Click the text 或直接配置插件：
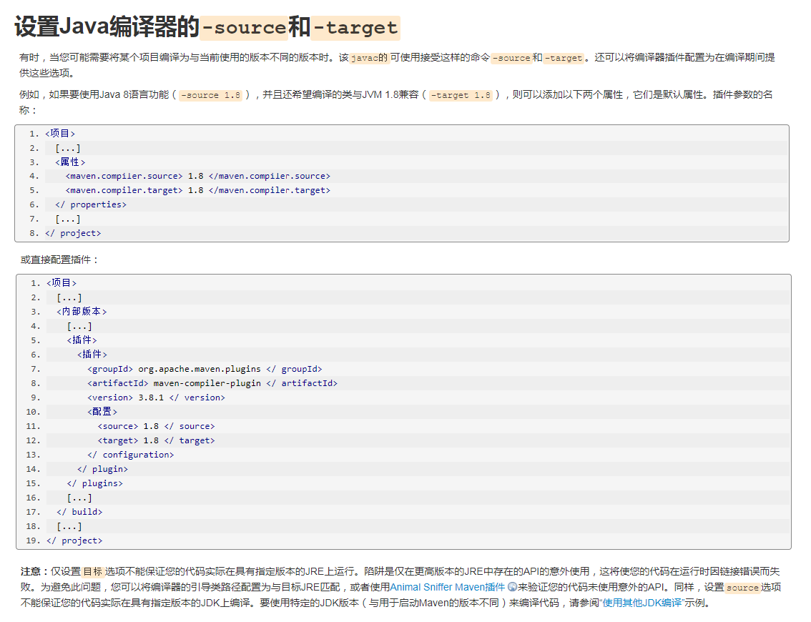Viewport: 811px width, 622px height. click(x=59, y=260)
